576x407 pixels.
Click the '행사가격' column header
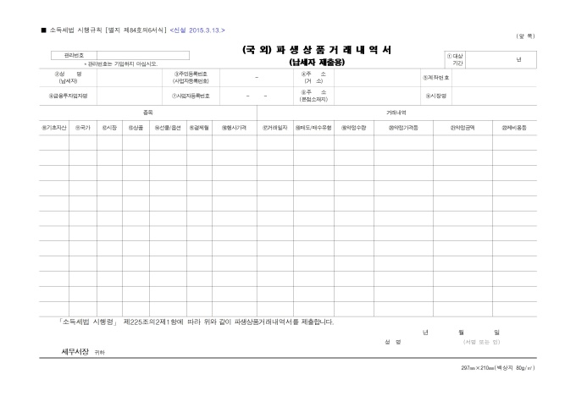(234, 128)
